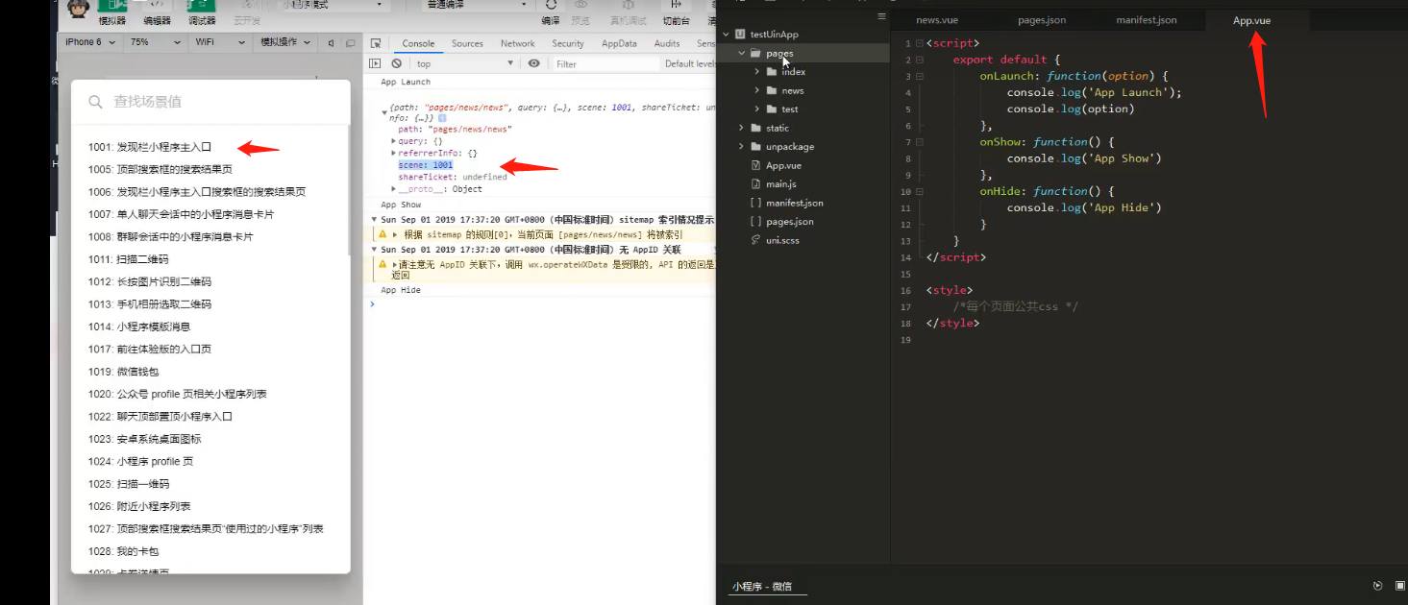1408x605 pixels.
Task: Click the 真机调试 remote debug icon
Action: point(628,5)
